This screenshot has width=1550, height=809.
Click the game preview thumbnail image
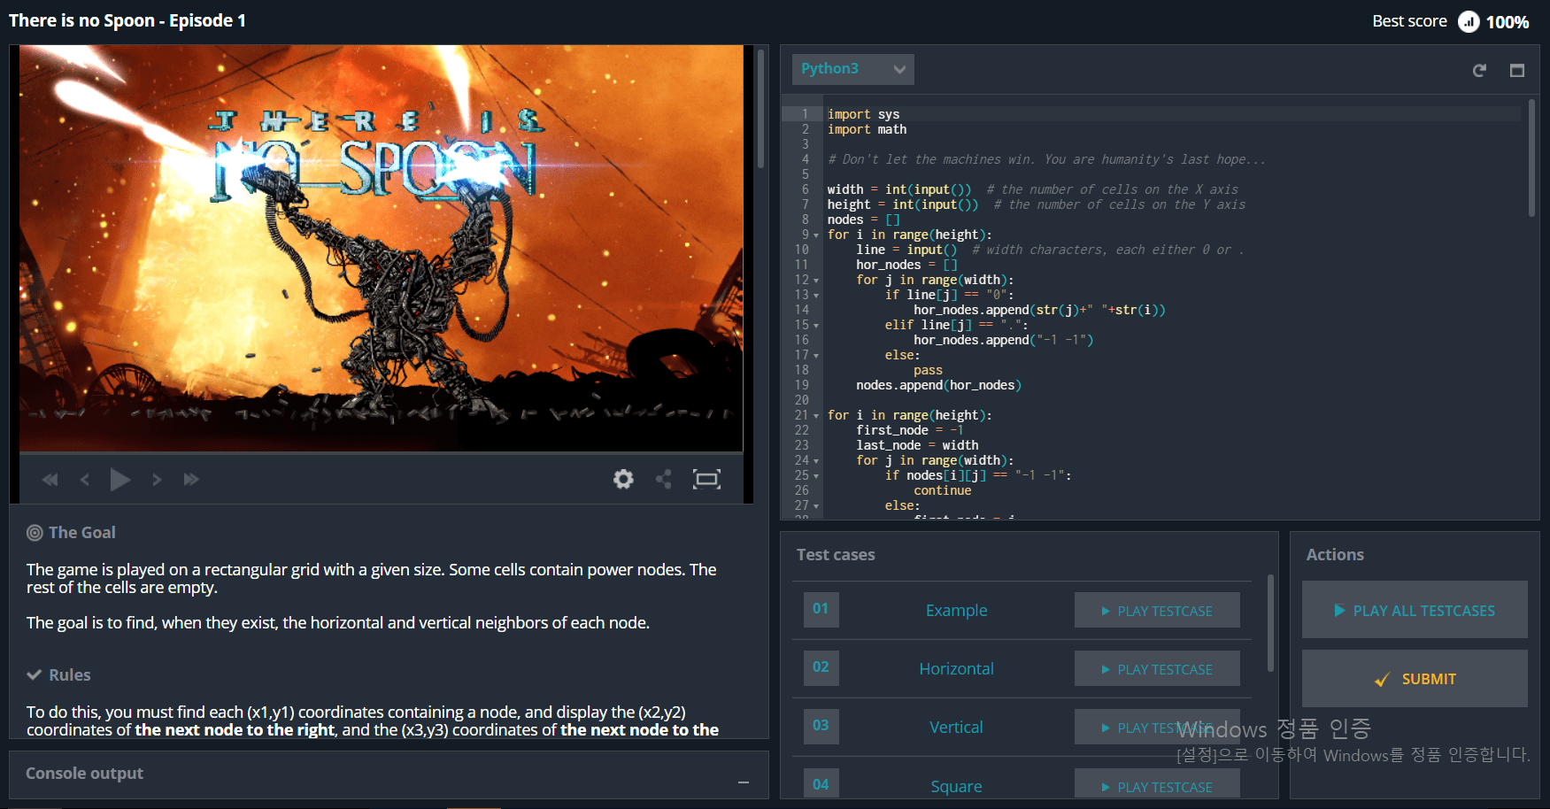[x=381, y=248]
